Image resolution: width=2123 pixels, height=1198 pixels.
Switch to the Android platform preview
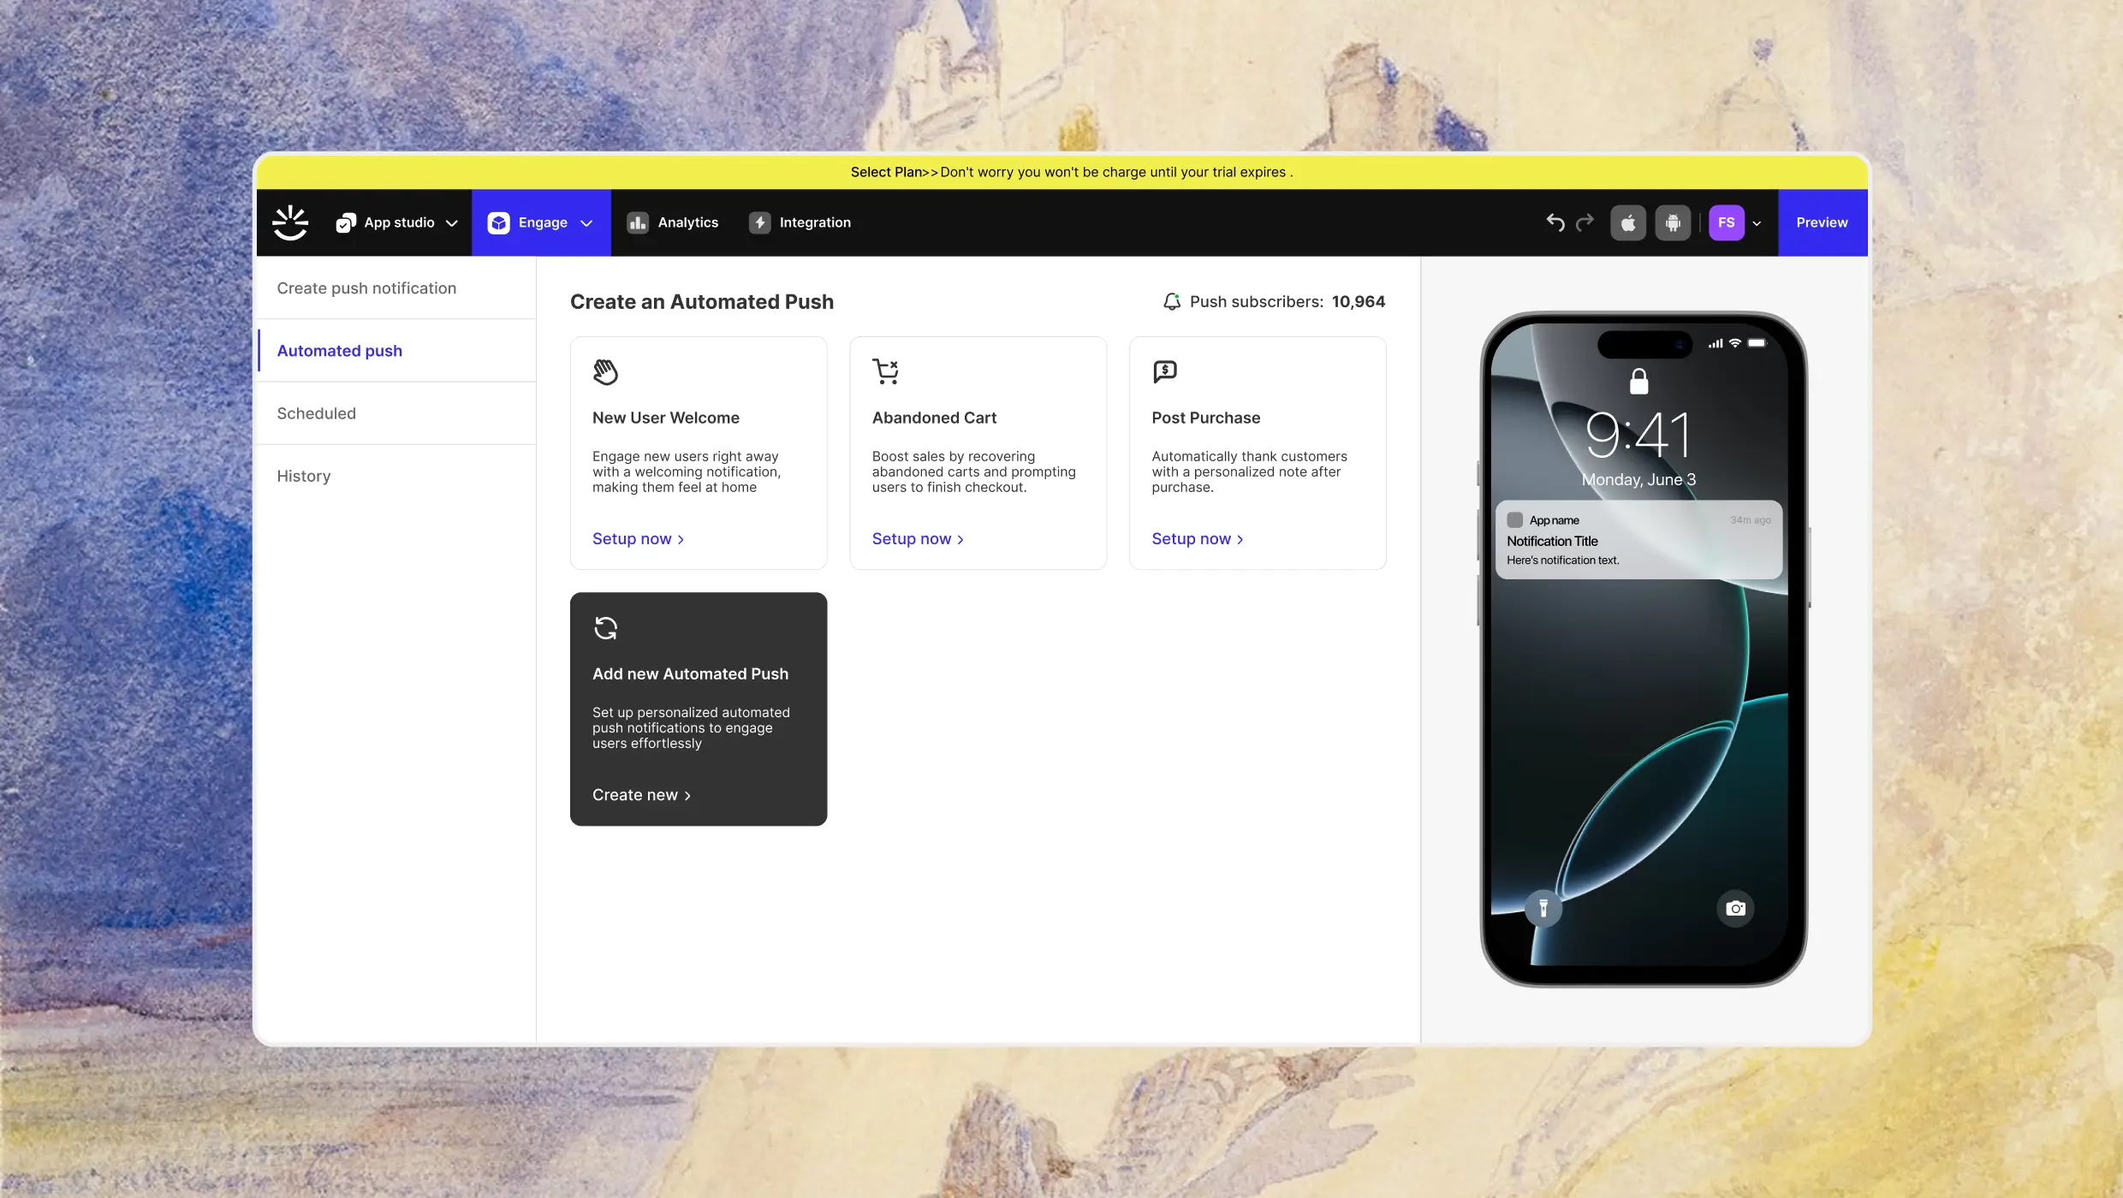[1673, 222]
